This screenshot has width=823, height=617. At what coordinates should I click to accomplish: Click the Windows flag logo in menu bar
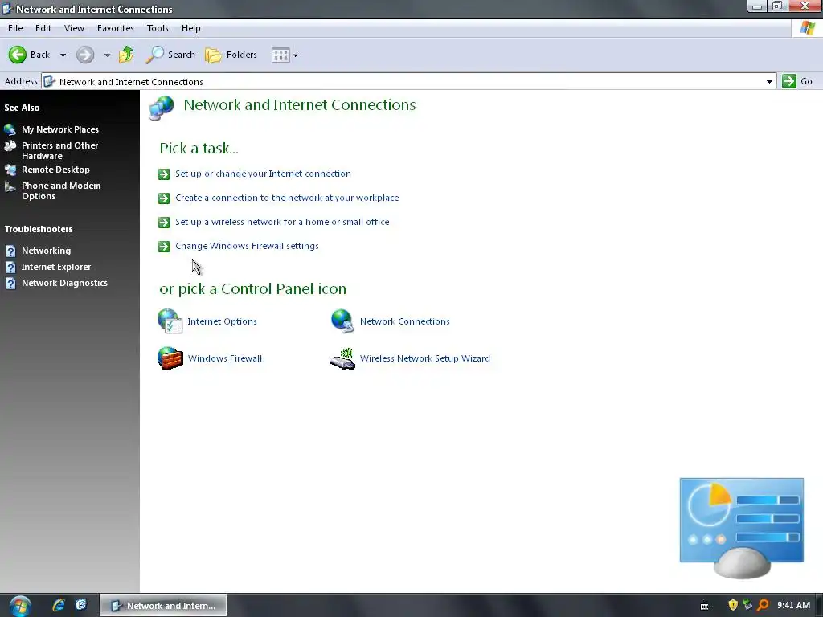807,28
